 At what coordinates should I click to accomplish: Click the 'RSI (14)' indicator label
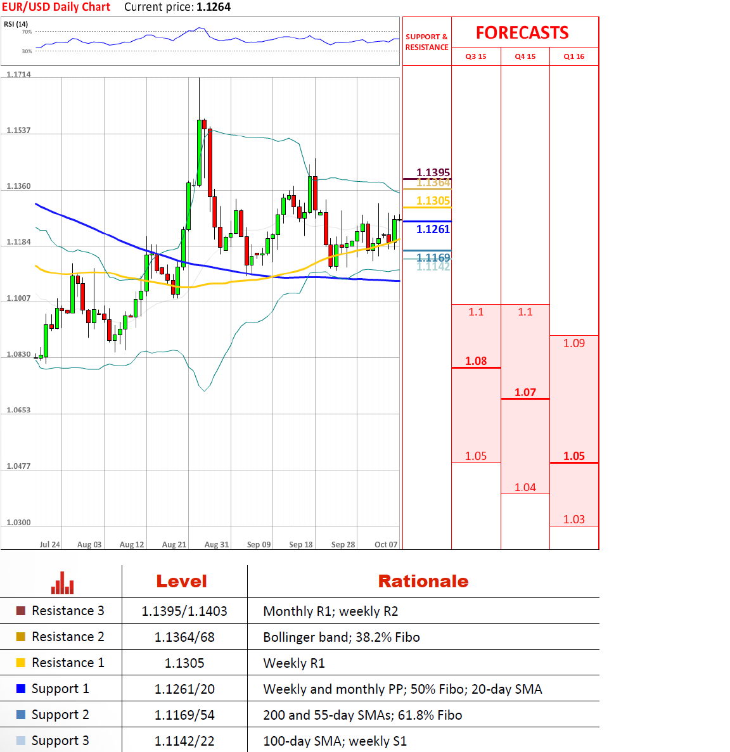click(x=16, y=24)
